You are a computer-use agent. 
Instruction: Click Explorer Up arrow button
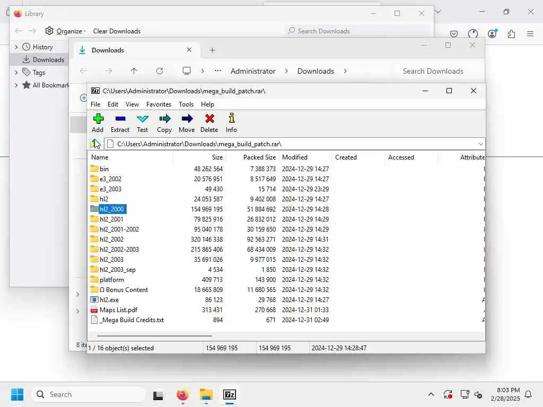[134, 71]
